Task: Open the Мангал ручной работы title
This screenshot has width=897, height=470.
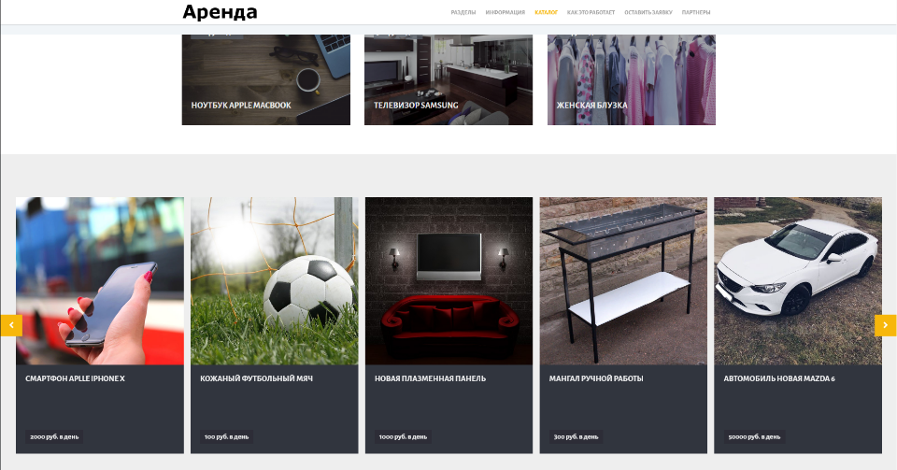Action: (x=596, y=378)
